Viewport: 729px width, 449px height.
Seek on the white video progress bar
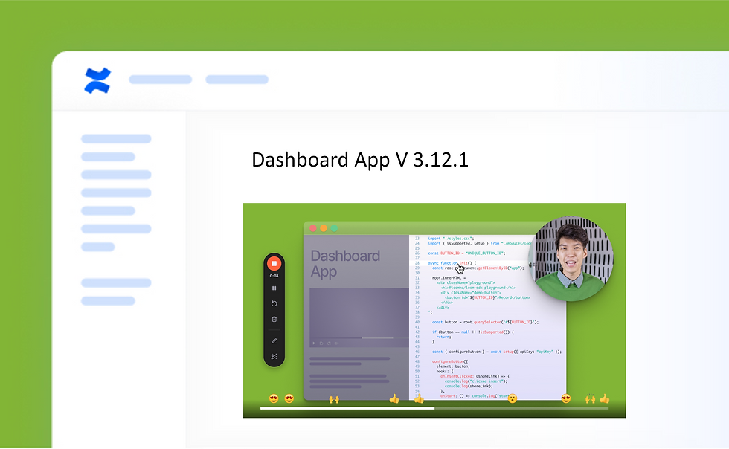[x=434, y=409]
